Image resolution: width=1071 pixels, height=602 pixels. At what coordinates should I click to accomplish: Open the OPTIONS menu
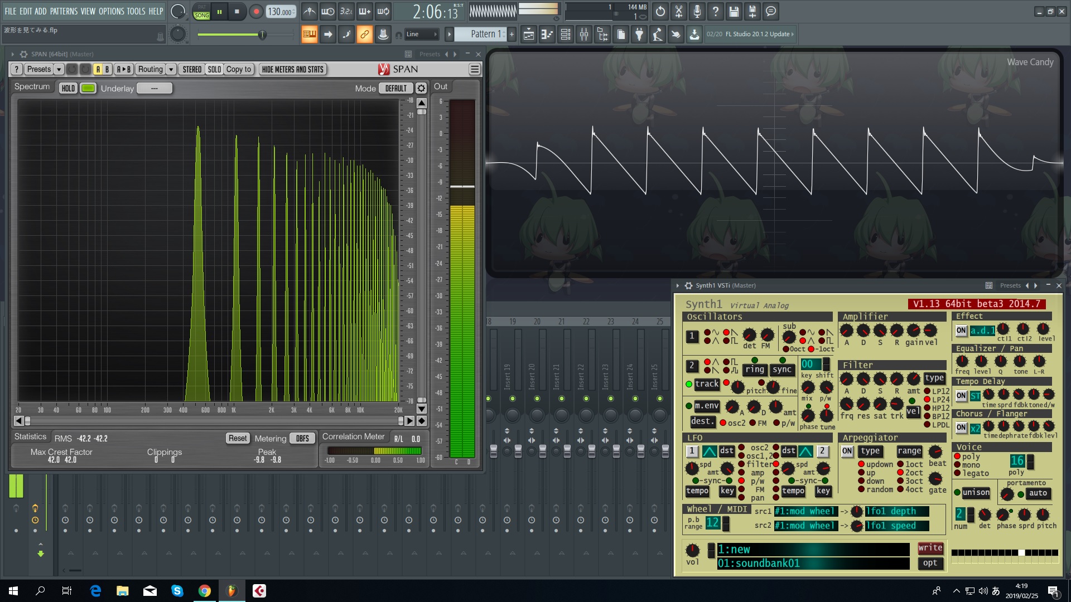pyautogui.click(x=111, y=11)
